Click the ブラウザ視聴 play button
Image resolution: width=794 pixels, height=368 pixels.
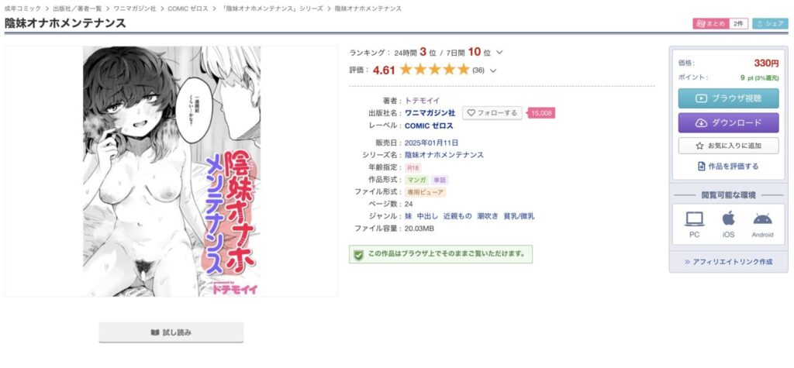728,98
